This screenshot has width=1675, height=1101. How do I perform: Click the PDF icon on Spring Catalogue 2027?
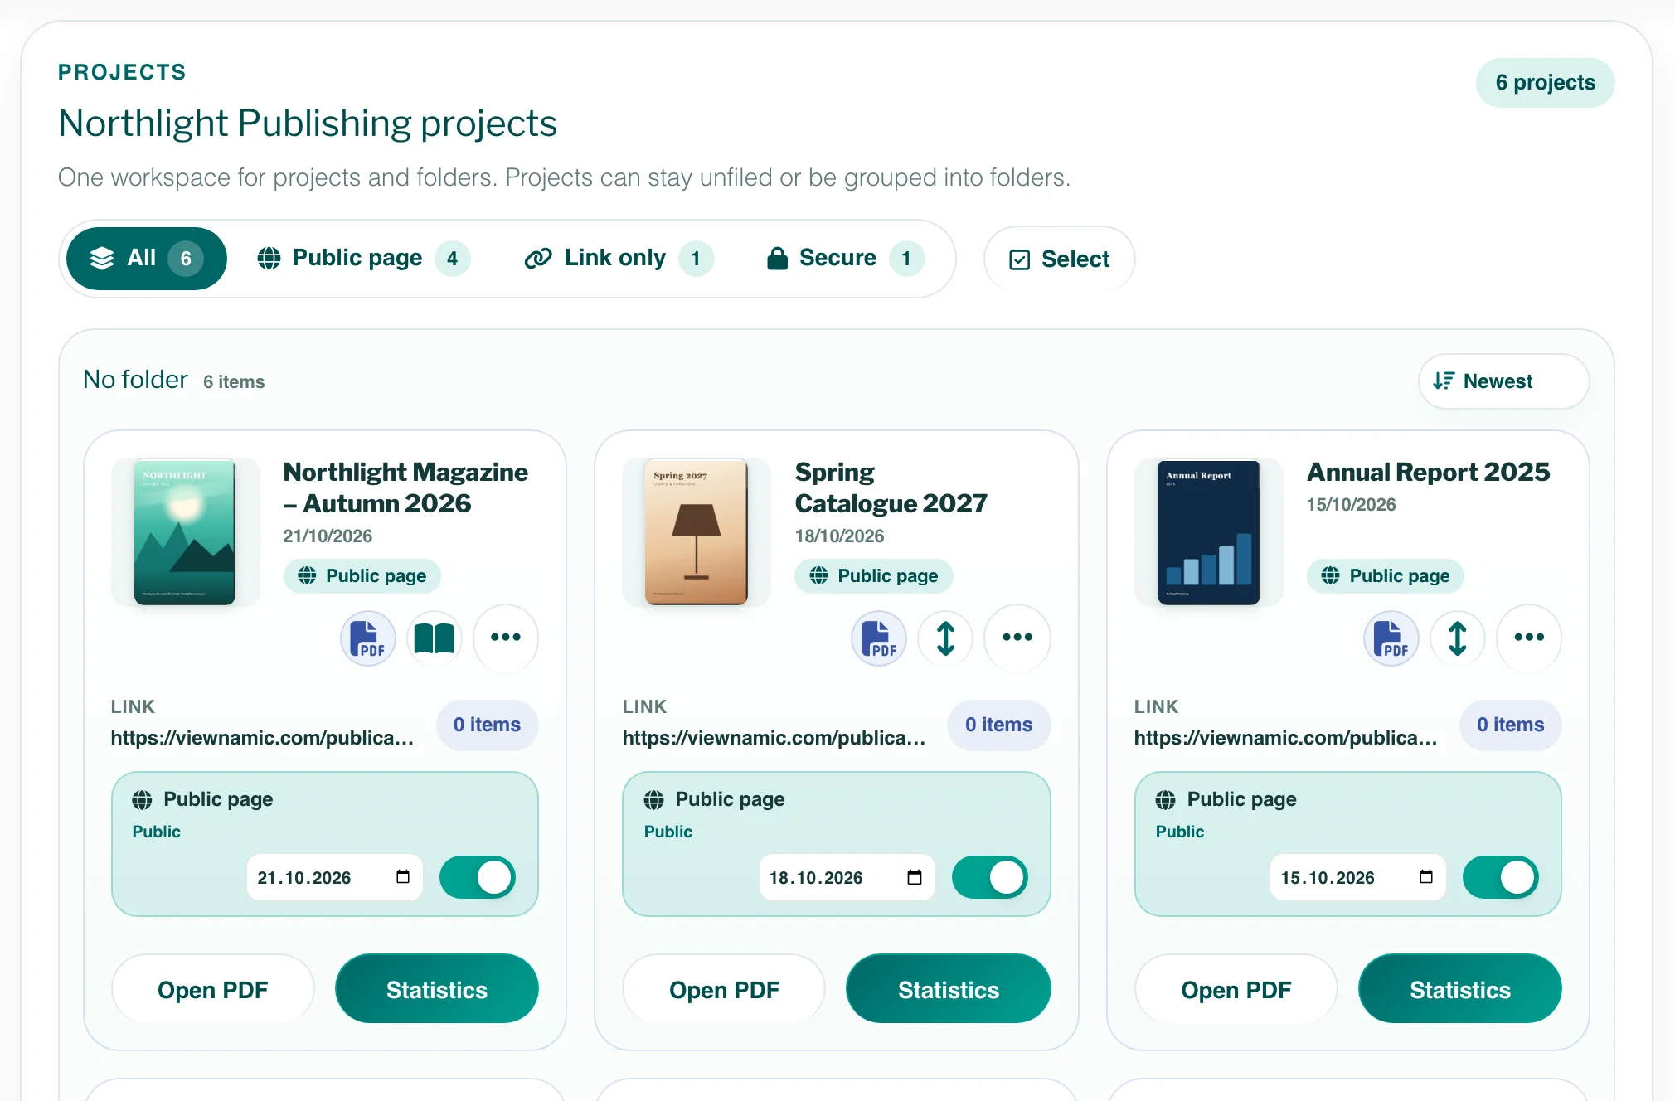(x=879, y=638)
